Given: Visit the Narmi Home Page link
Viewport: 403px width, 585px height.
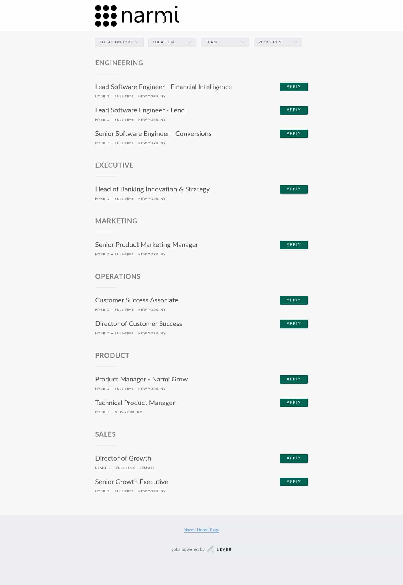Looking at the screenshot, I should (201, 530).
